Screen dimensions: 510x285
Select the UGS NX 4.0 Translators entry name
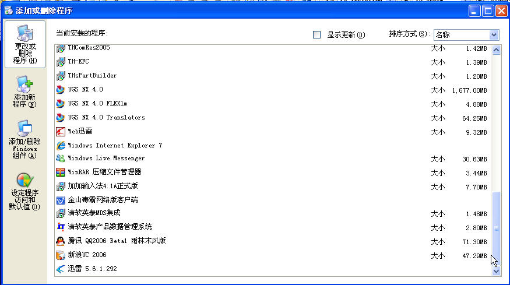coord(106,118)
